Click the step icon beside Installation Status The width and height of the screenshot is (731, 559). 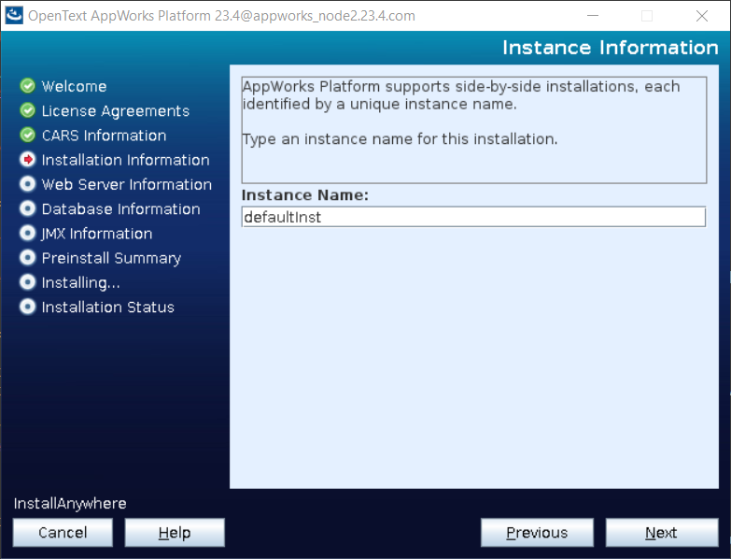coord(27,307)
